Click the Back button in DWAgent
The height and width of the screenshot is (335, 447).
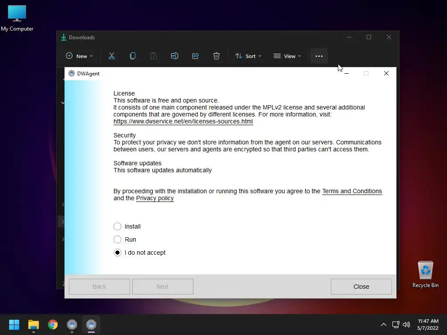(x=99, y=287)
